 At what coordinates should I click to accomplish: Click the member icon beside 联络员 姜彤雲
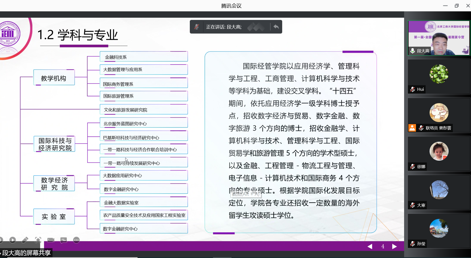(412, 128)
